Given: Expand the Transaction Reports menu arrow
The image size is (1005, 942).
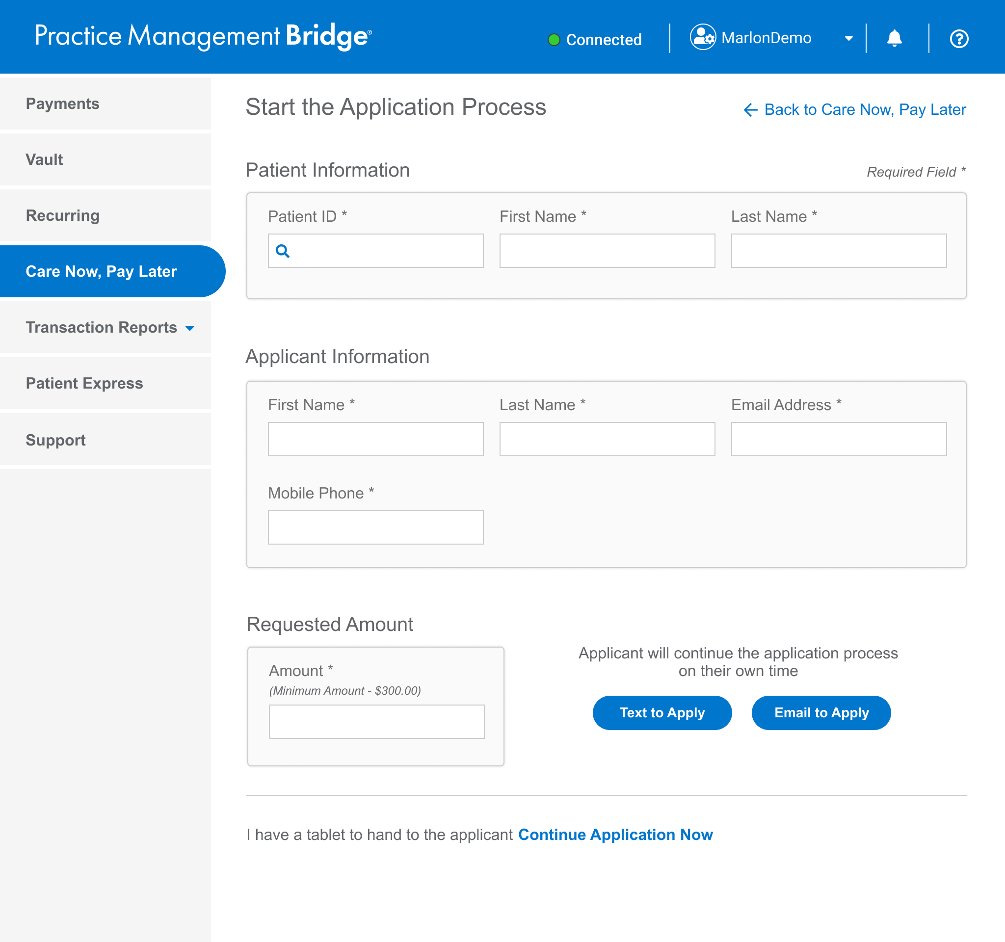Looking at the screenshot, I should pyautogui.click(x=190, y=329).
